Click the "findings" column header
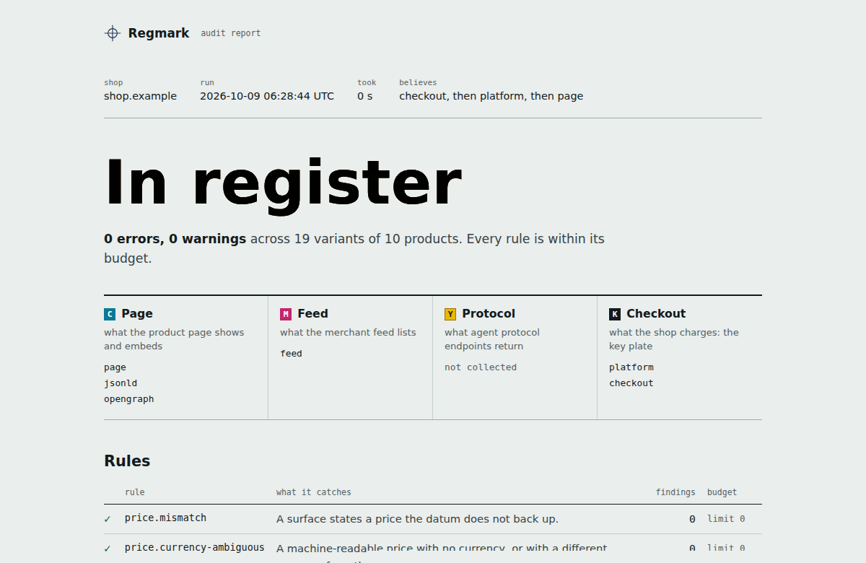This screenshot has width=866, height=563. pyautogui.click(x=675, y=492)
